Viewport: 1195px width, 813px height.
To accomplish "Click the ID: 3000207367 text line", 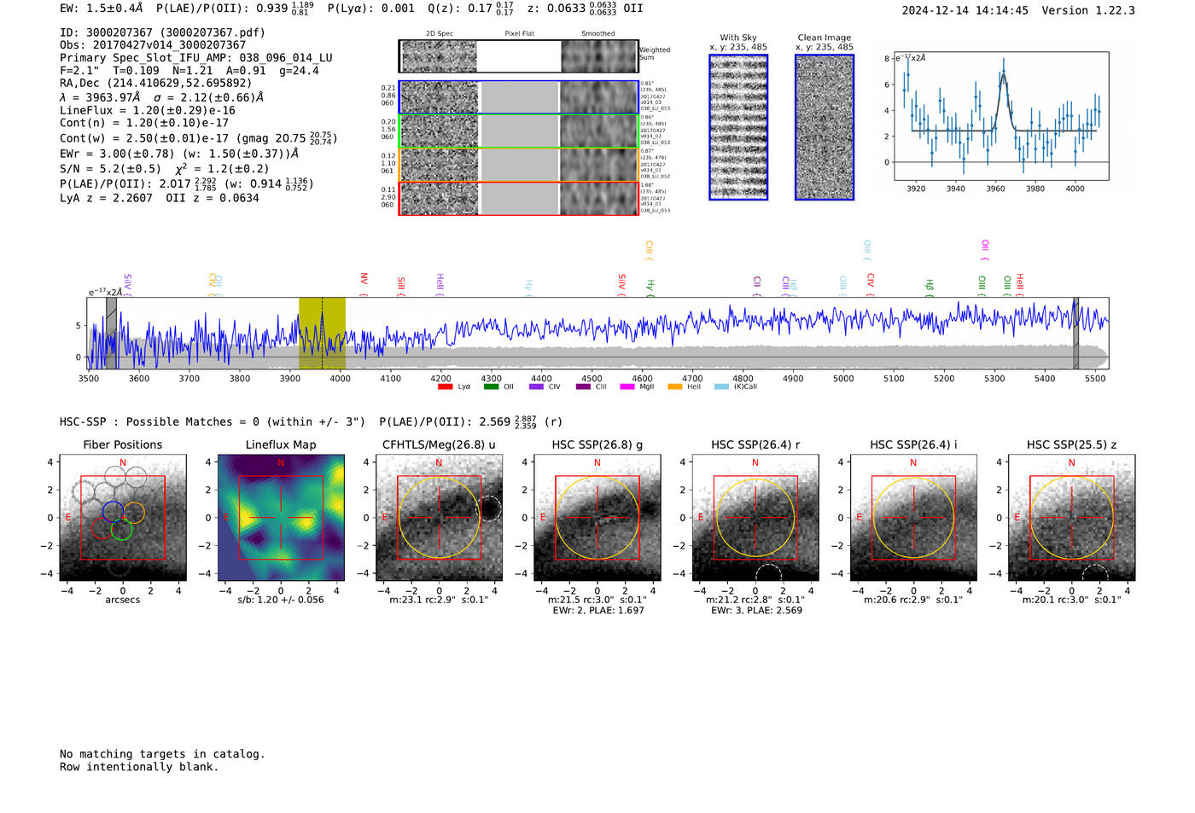I will point(162,32).
